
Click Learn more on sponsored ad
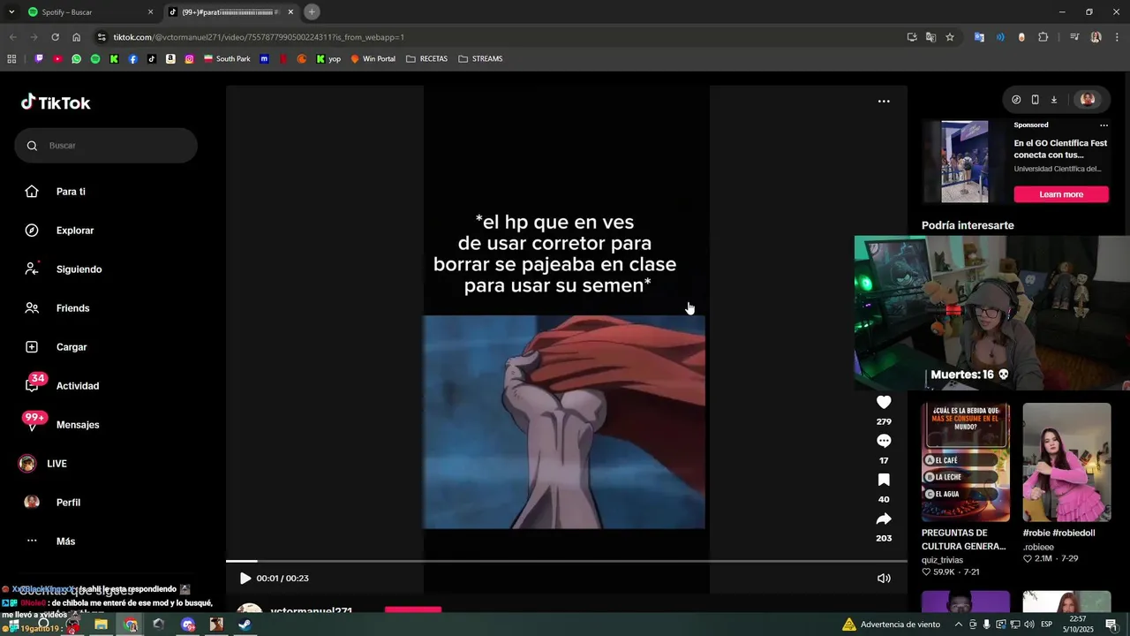1061,194
